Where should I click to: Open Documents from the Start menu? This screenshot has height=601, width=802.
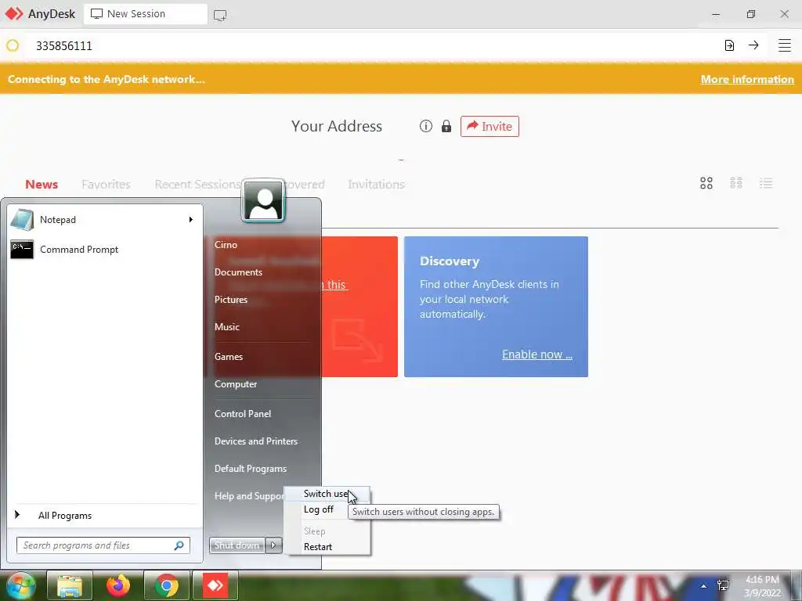click(238, 272)
